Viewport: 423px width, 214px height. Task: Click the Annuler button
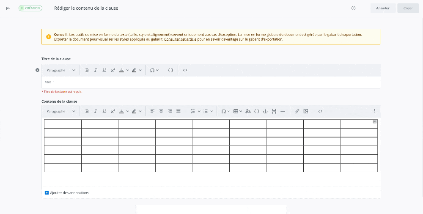383,8
